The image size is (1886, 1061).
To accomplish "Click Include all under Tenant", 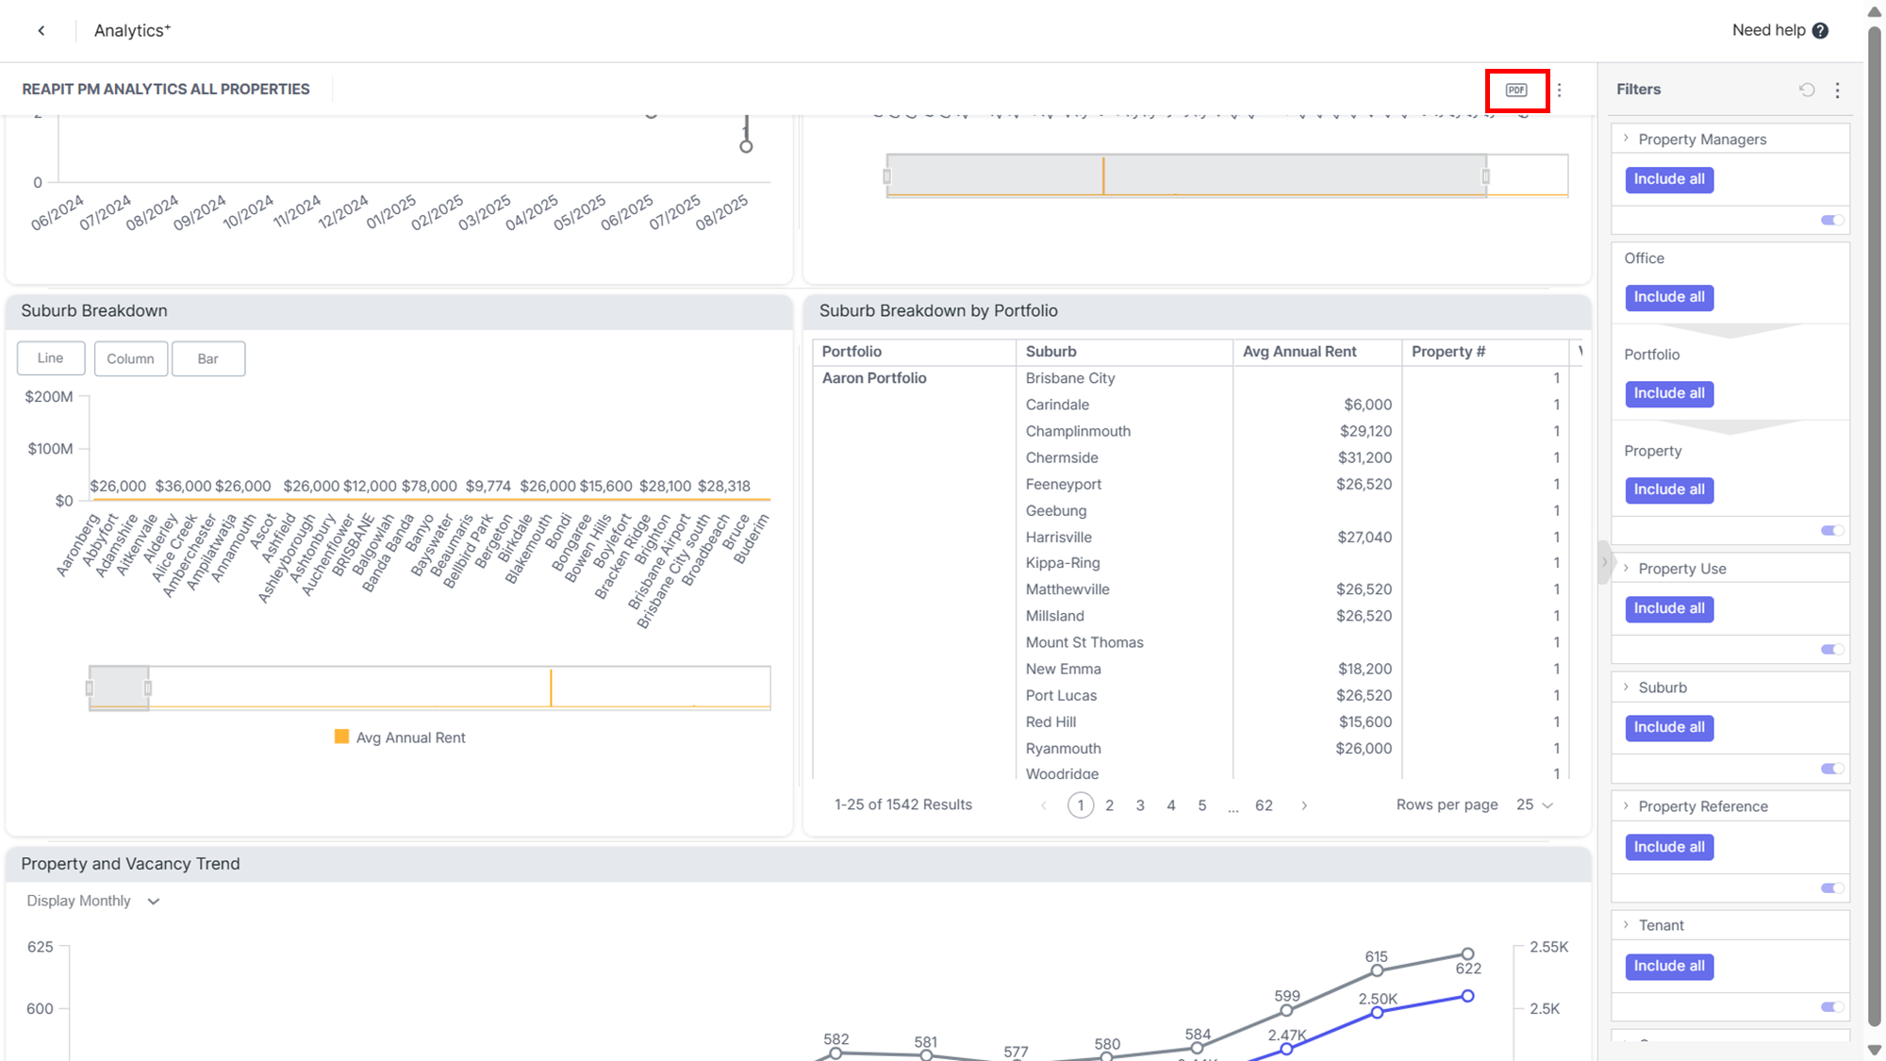I will 1669,966.
